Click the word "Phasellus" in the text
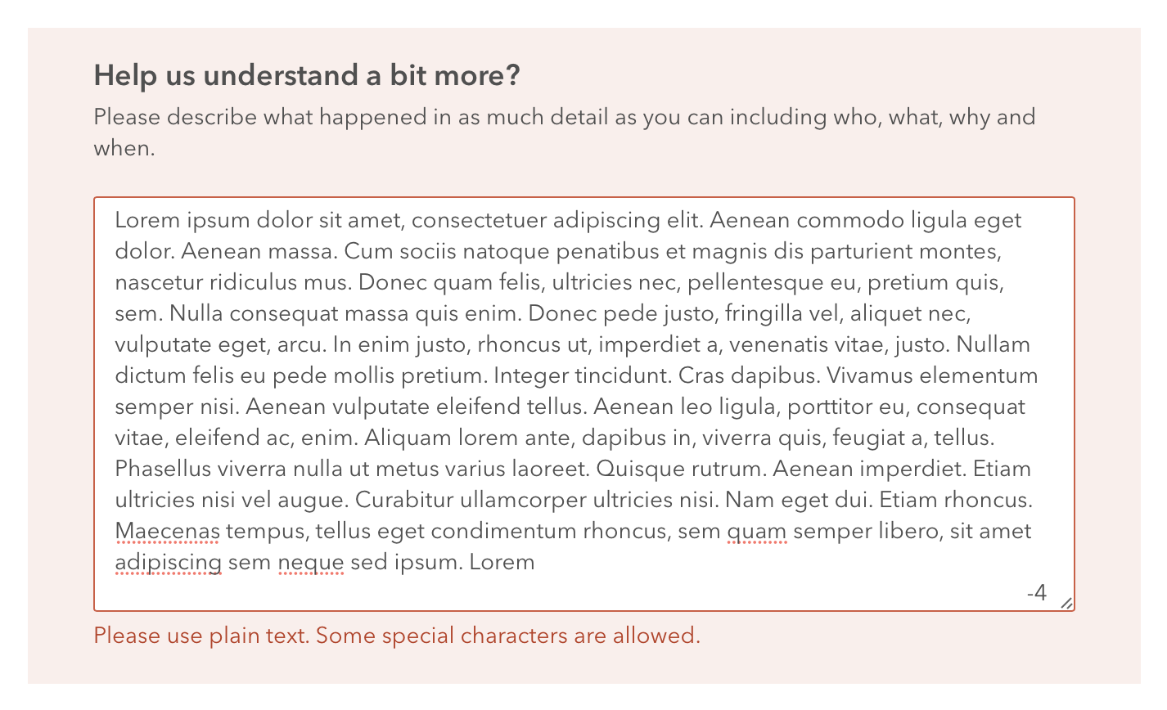The image size is (1167, 710). click(163, 470)
